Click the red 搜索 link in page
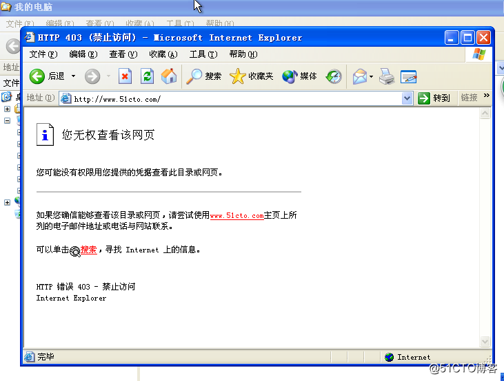504x381 pixels. (88, 250)
